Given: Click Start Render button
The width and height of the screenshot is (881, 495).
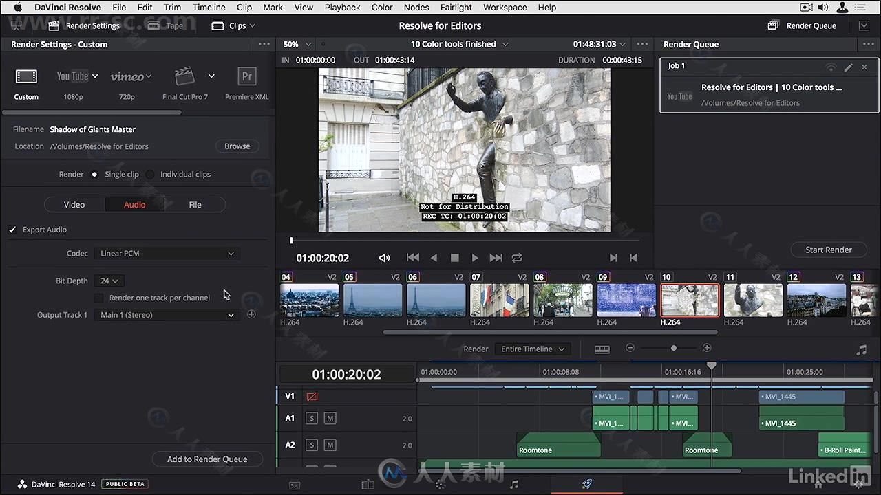Looking at the screenshot, I should click(x=829, y=250).
